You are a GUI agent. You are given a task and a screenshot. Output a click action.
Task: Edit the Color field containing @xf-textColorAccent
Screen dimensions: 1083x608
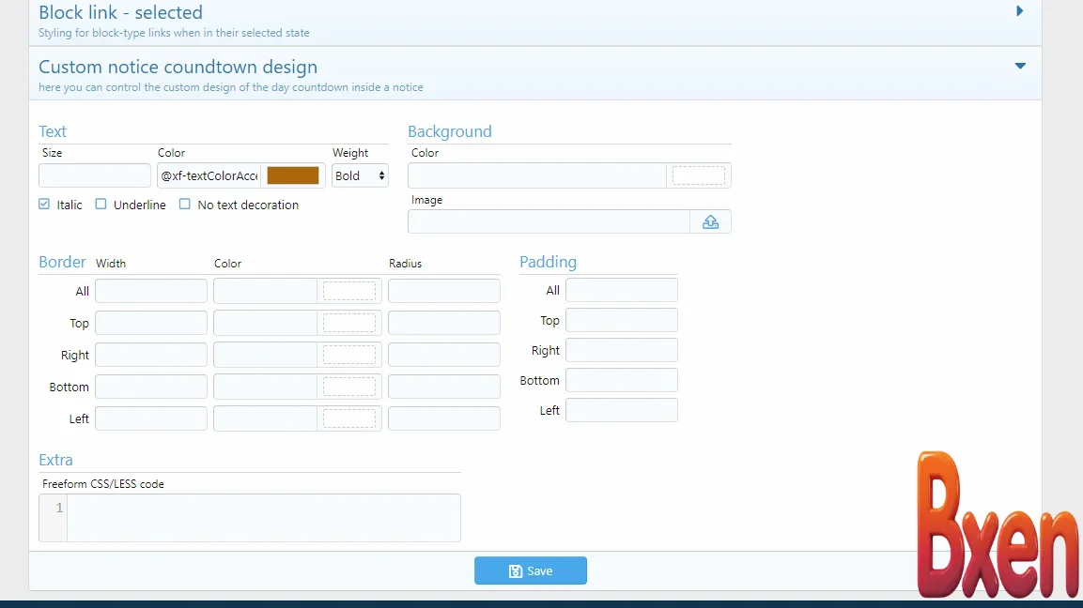click(209, 175)
